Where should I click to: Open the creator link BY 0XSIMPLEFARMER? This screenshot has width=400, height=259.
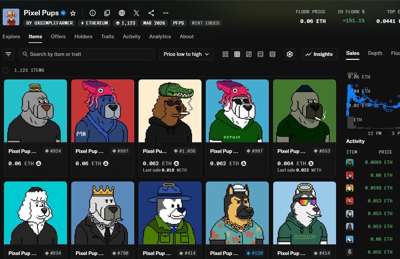[49, 23]
